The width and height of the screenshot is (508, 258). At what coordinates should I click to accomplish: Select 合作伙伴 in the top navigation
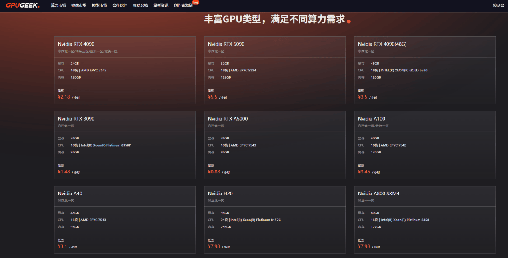120,6
